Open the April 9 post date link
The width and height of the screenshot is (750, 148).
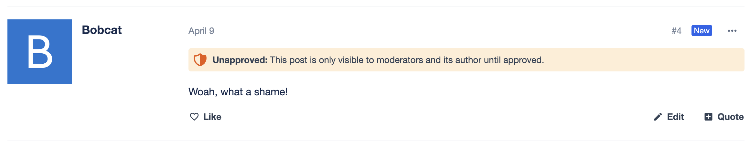[x=201, y=31]
